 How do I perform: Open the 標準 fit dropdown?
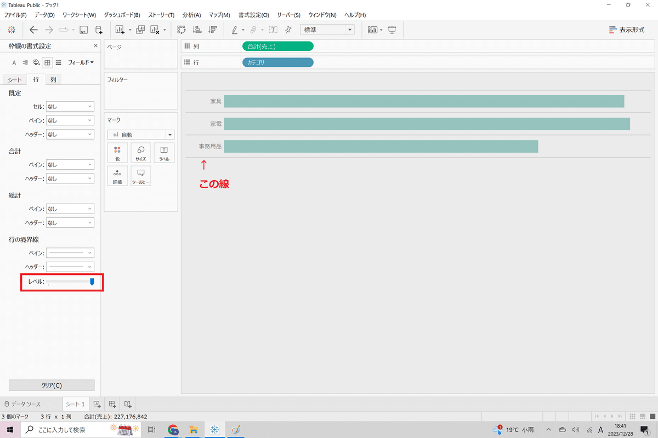[327, 30]
